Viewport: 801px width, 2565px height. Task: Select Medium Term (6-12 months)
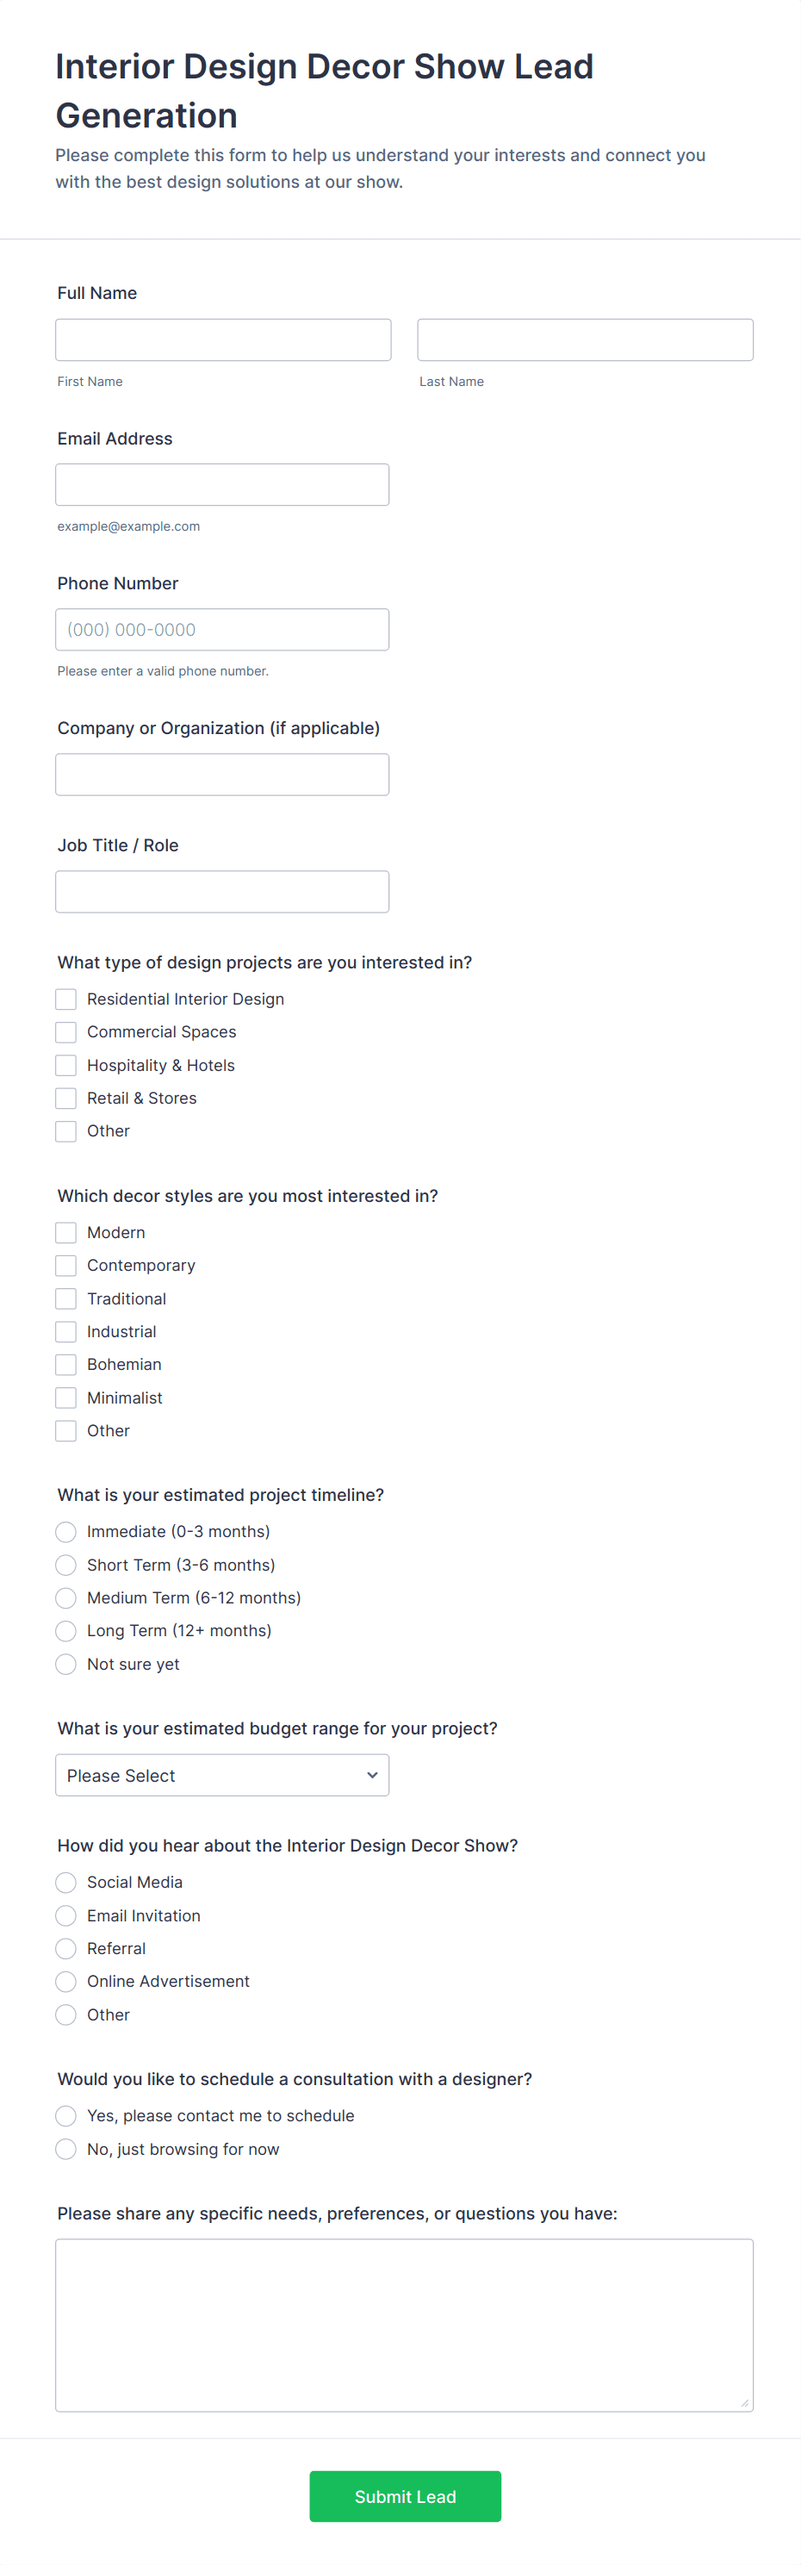pyautogui.click(x=65, y=1598)
